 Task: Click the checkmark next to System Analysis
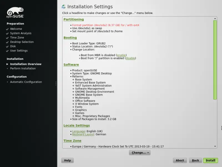[x=7, y=33]
